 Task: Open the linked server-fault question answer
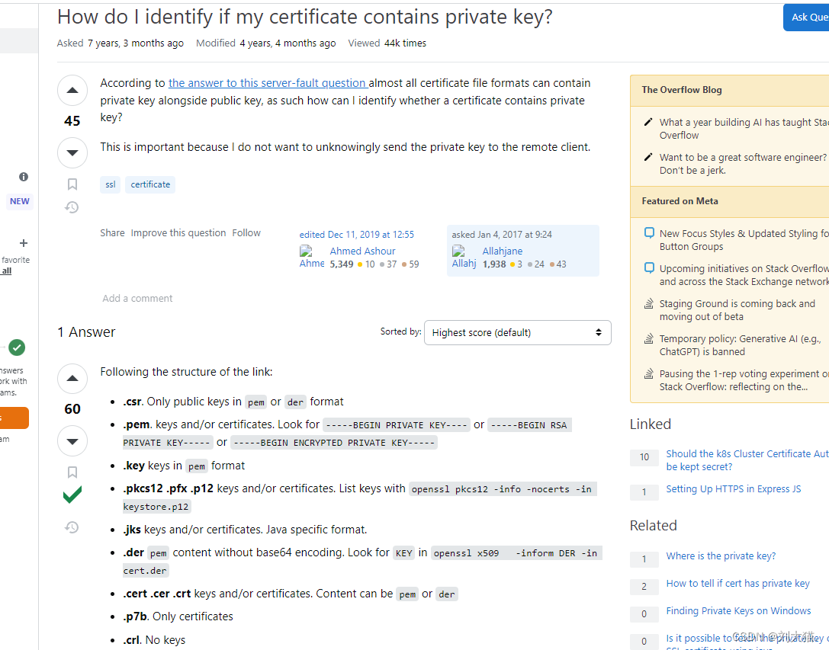(x=268, y=83)
